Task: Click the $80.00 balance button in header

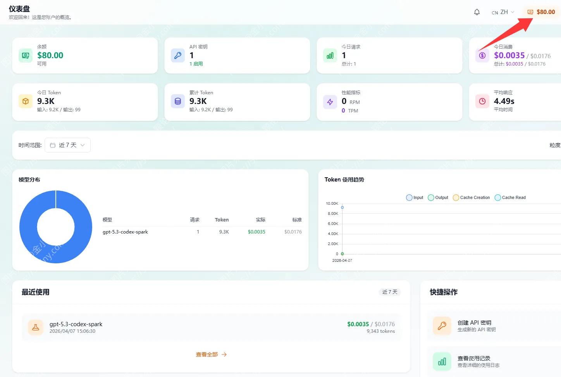Action: 541,12
